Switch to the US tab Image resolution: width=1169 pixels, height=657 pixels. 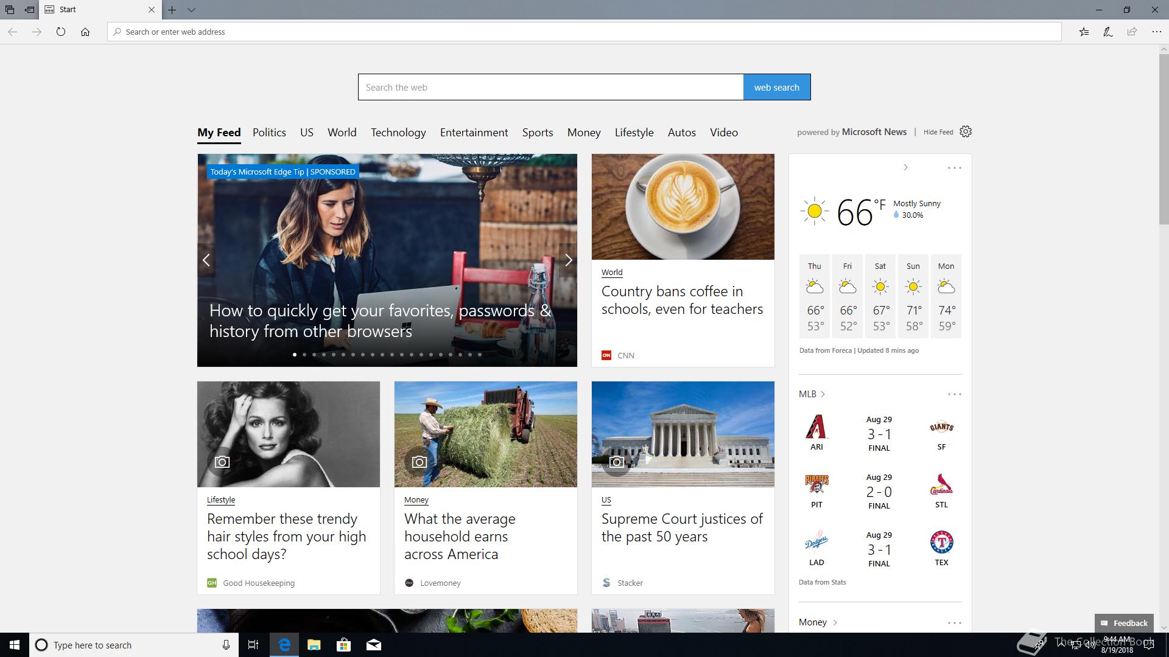tap(307, 133)
